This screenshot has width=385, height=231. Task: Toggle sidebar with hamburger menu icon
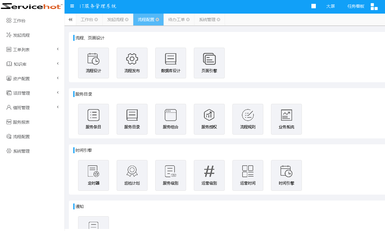(x=72, y=6)
